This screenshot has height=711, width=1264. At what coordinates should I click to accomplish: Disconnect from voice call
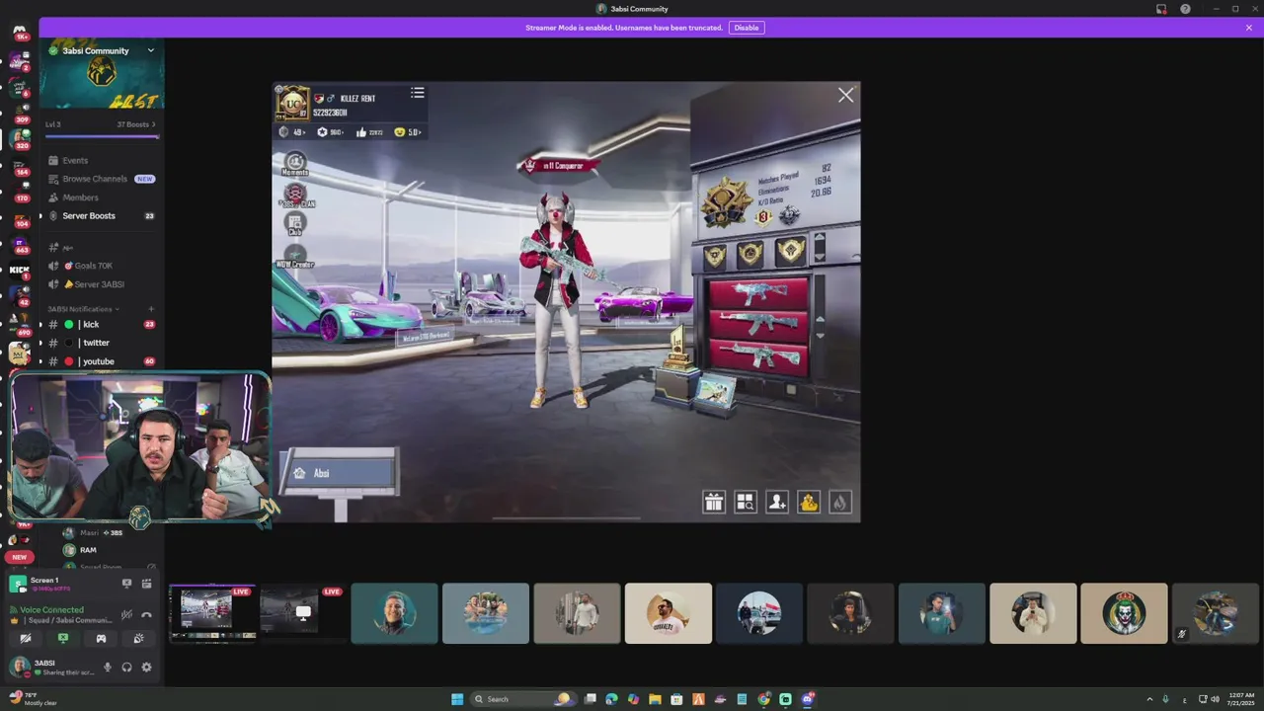tap(146, 614)
